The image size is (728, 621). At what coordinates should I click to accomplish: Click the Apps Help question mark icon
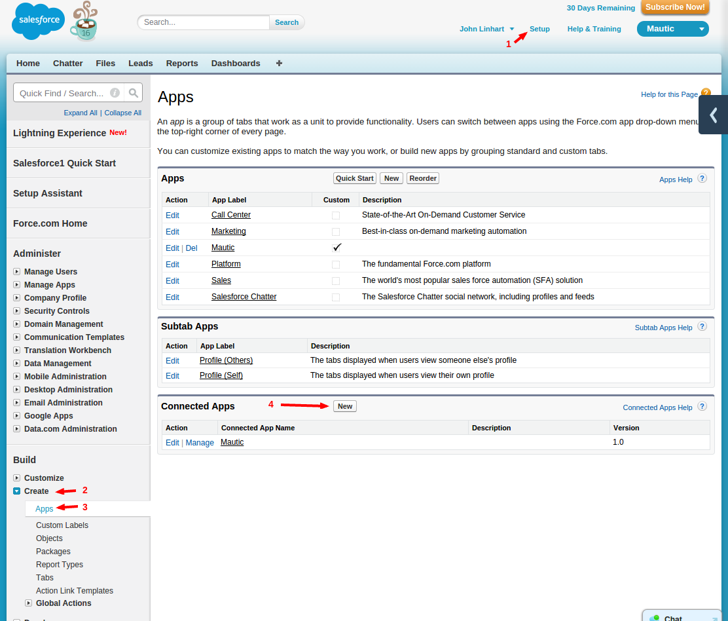[701, 179]
